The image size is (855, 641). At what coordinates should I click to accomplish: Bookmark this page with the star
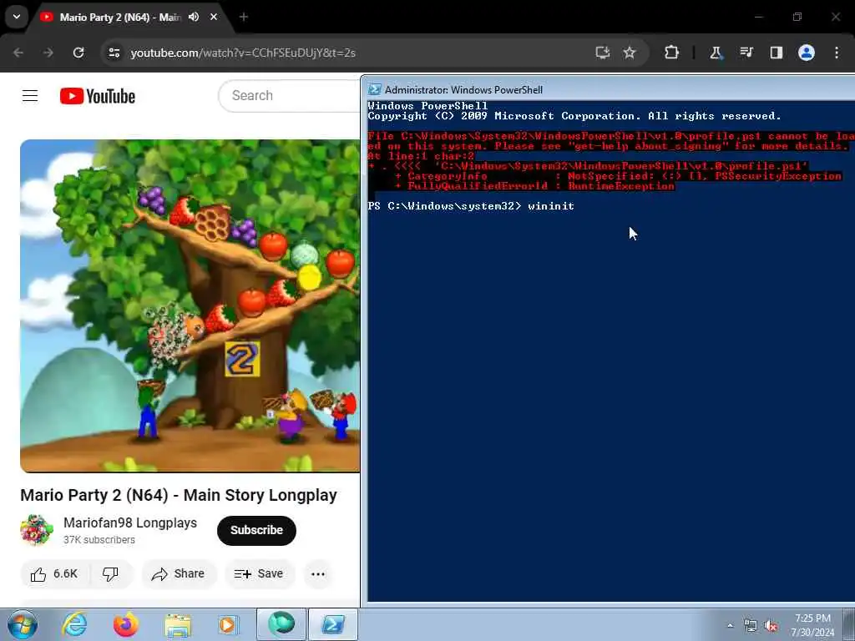(x=630, y=53)
